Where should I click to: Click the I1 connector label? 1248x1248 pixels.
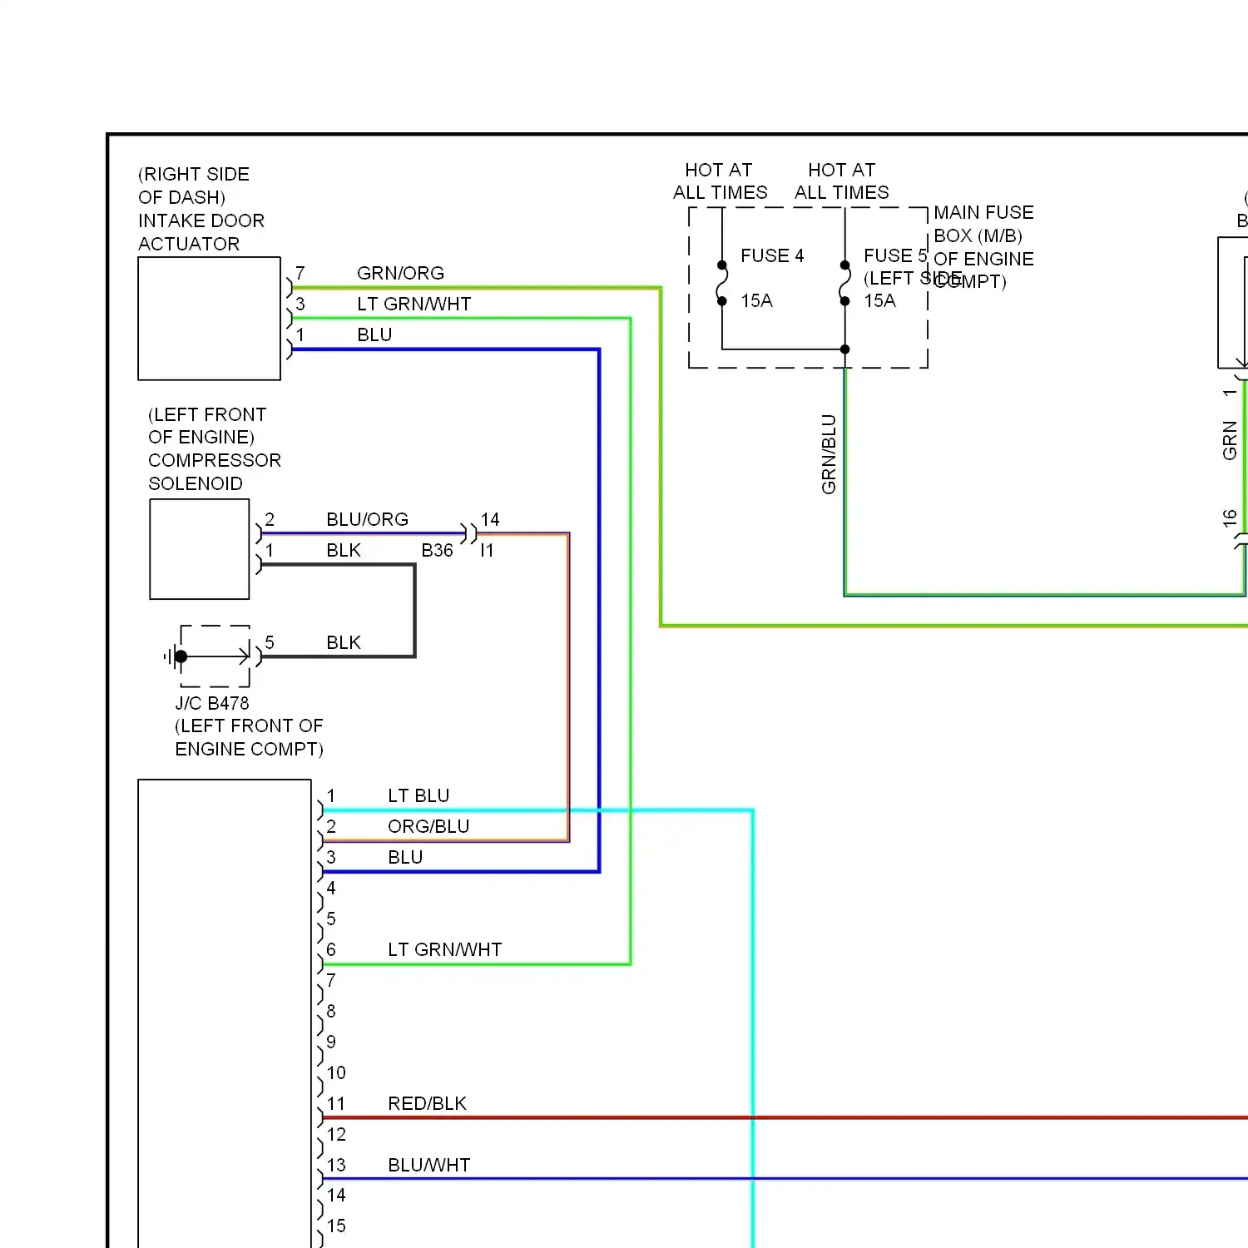487,550
